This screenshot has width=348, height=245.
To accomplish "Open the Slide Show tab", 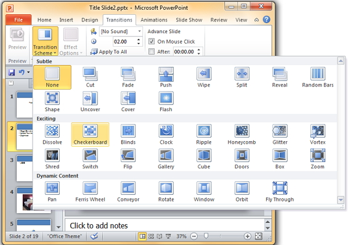I will click(x=189, y=20).
